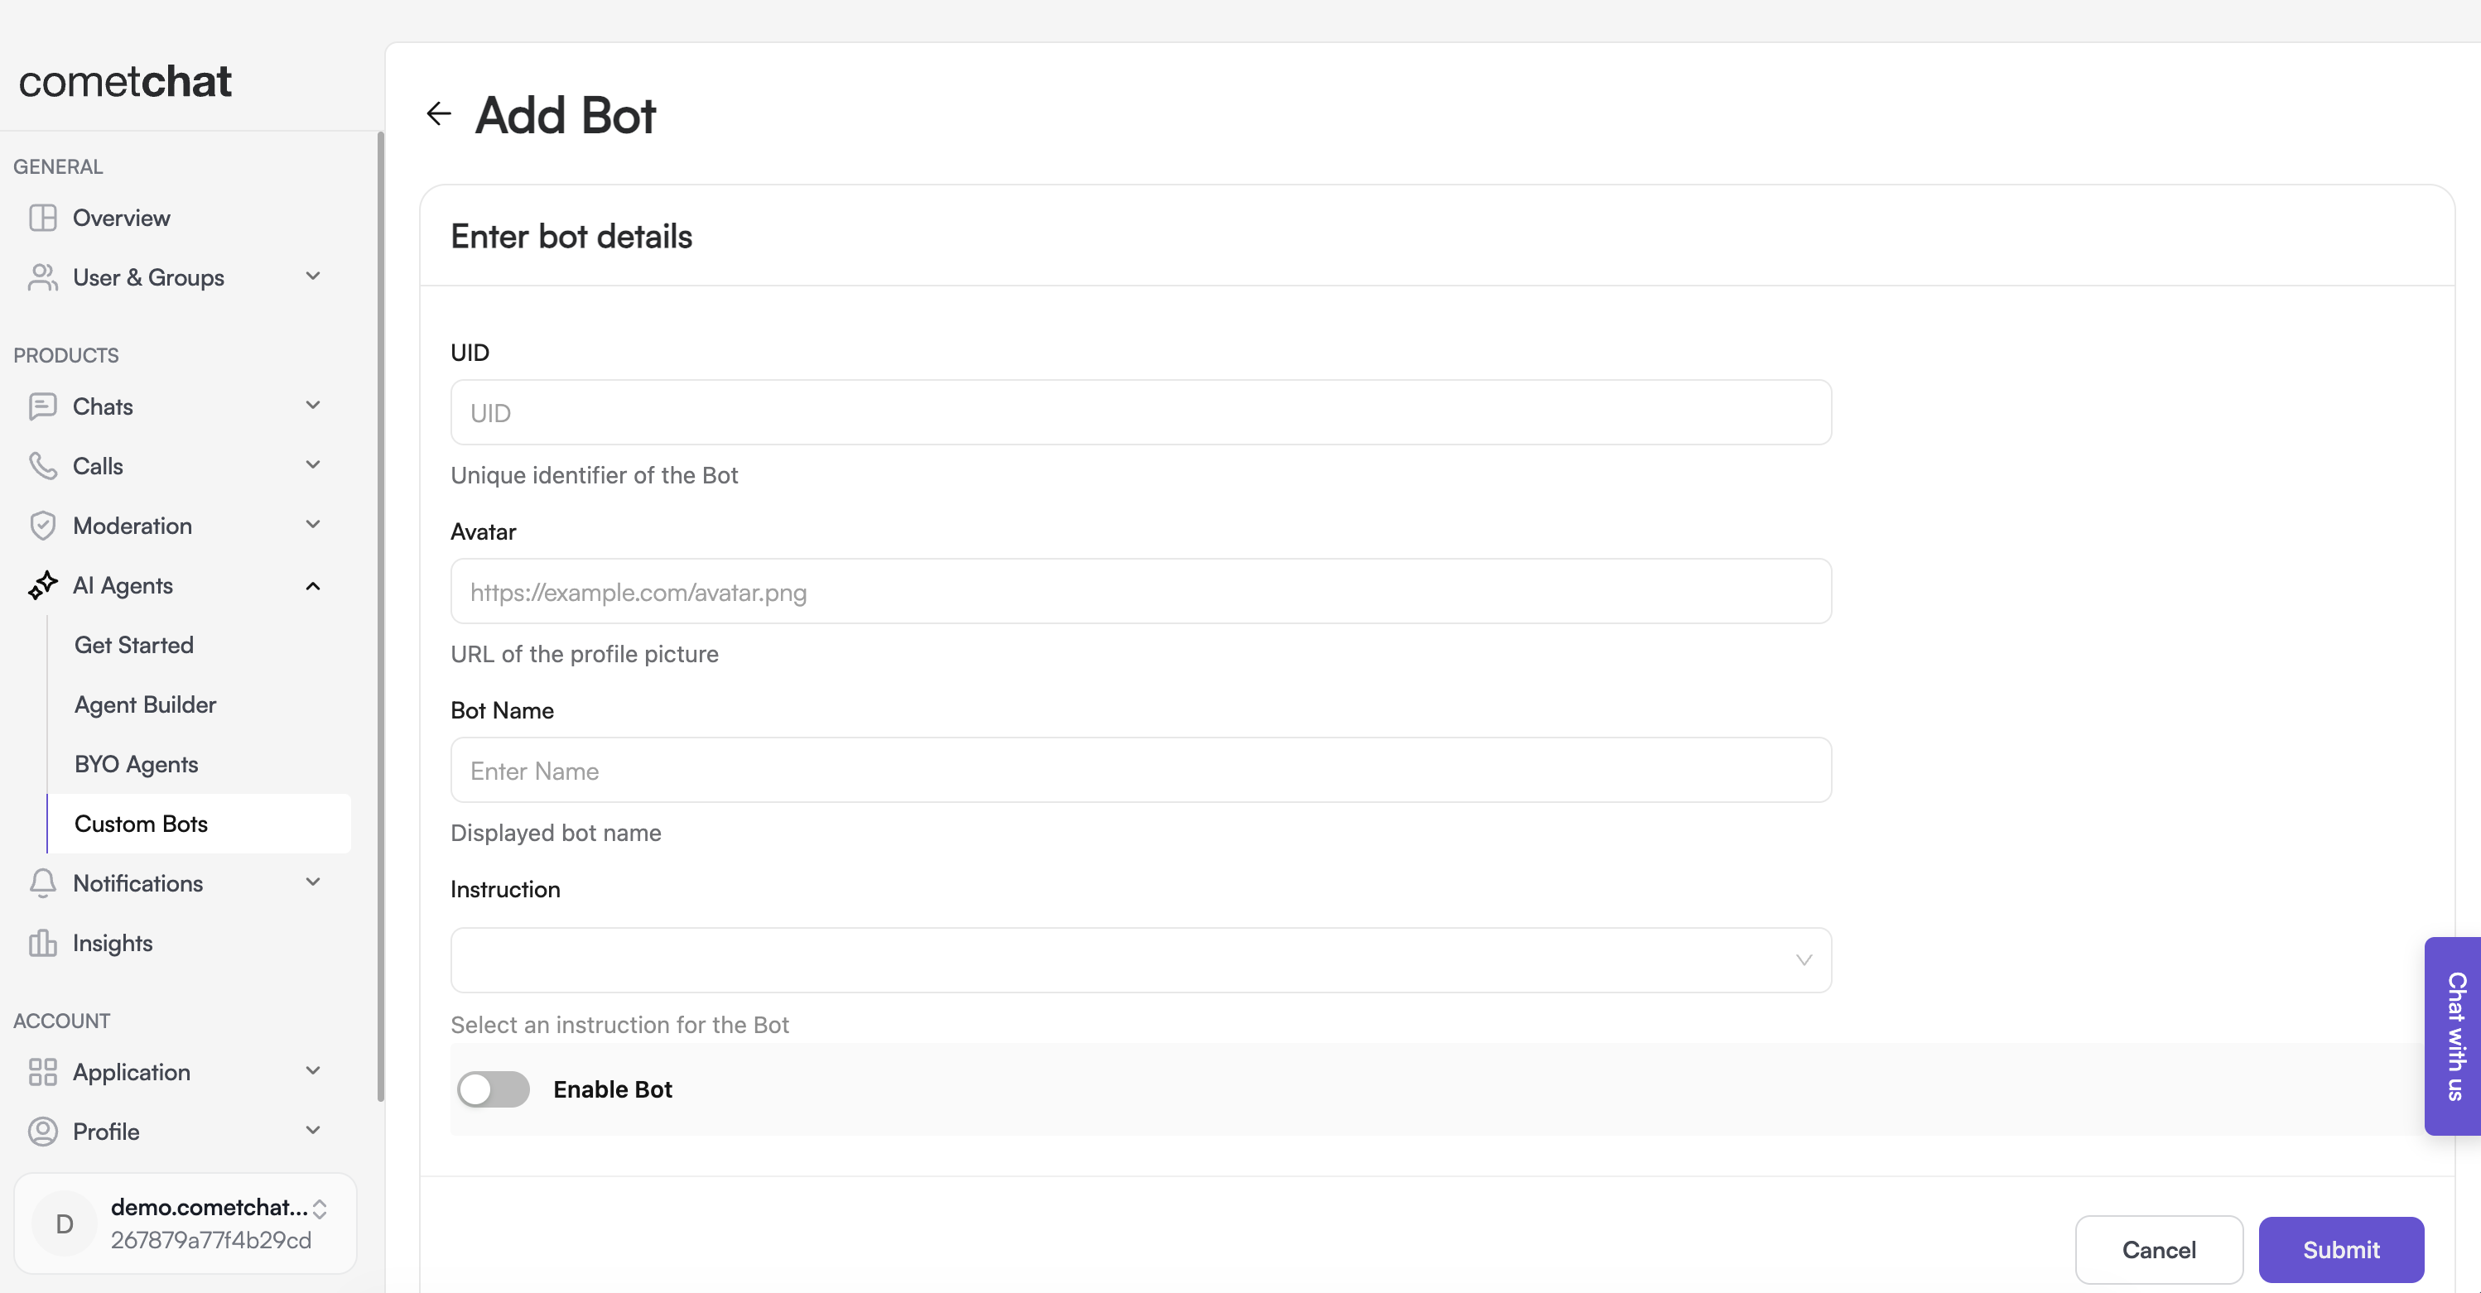Toggle the Enable Bot switch
The image size is (2481, 1293).
[x=493, y=1089]
